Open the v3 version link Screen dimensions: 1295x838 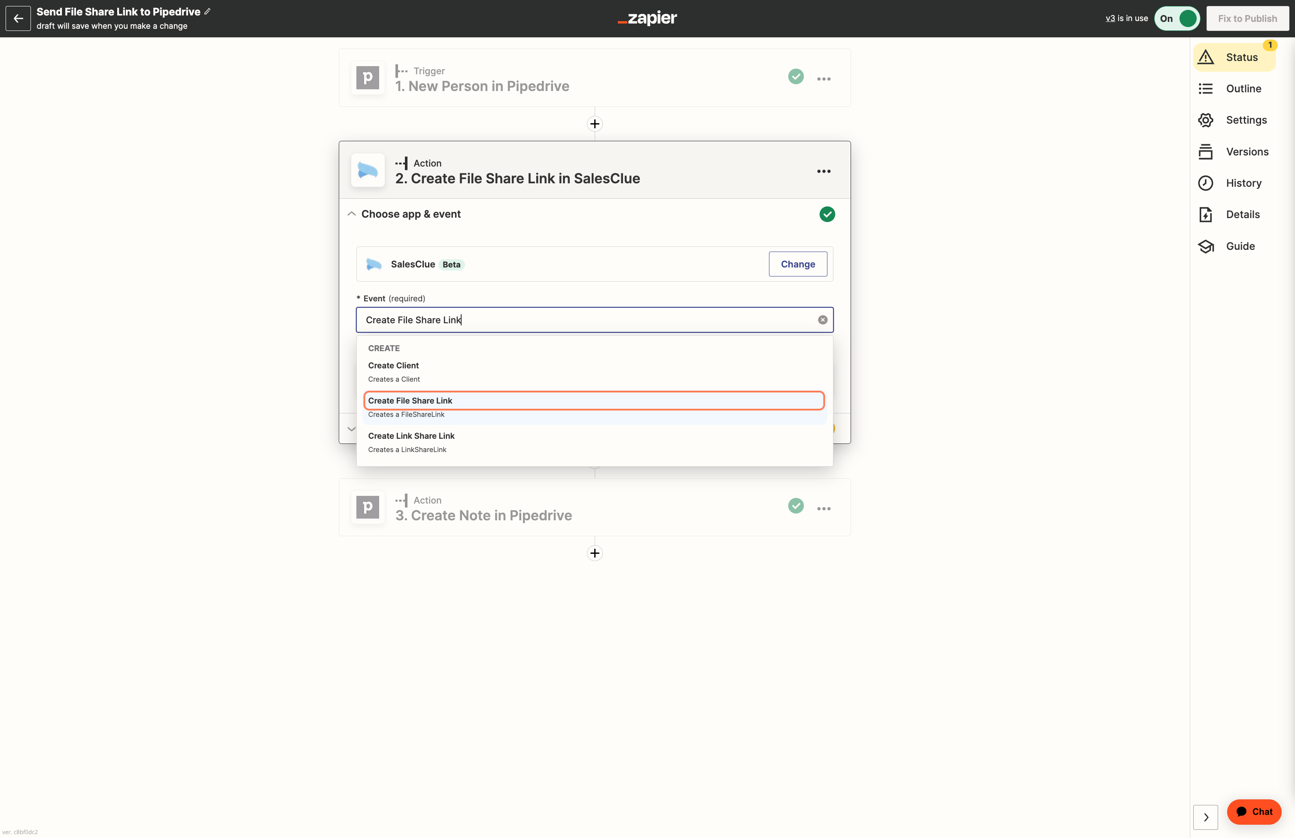coord(1110,18)
